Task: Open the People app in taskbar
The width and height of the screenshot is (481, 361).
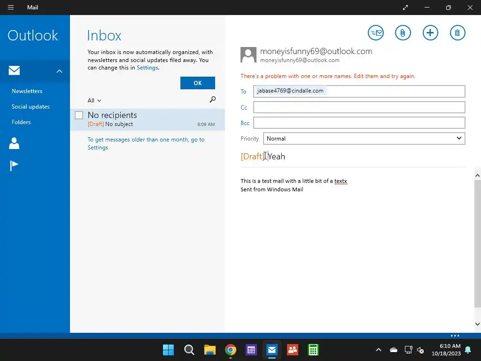Action: click(292, 350)
